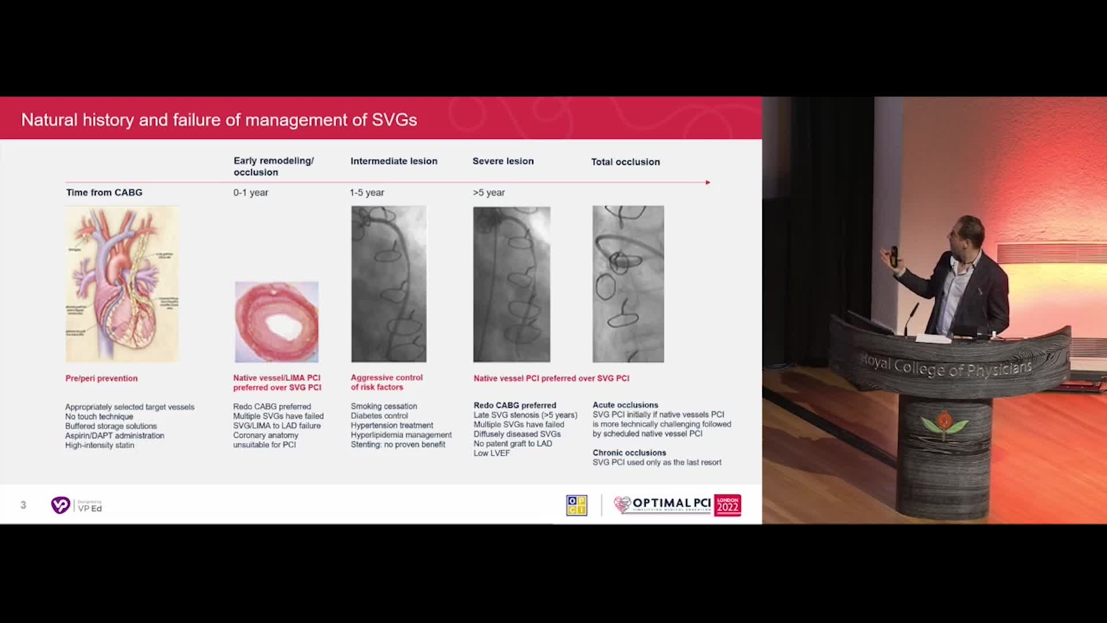Screen dimensions: 1107x623
Task: Click the slide title 'Natural history and failure'
Action: pyautogui.click(x=219, y=119)
